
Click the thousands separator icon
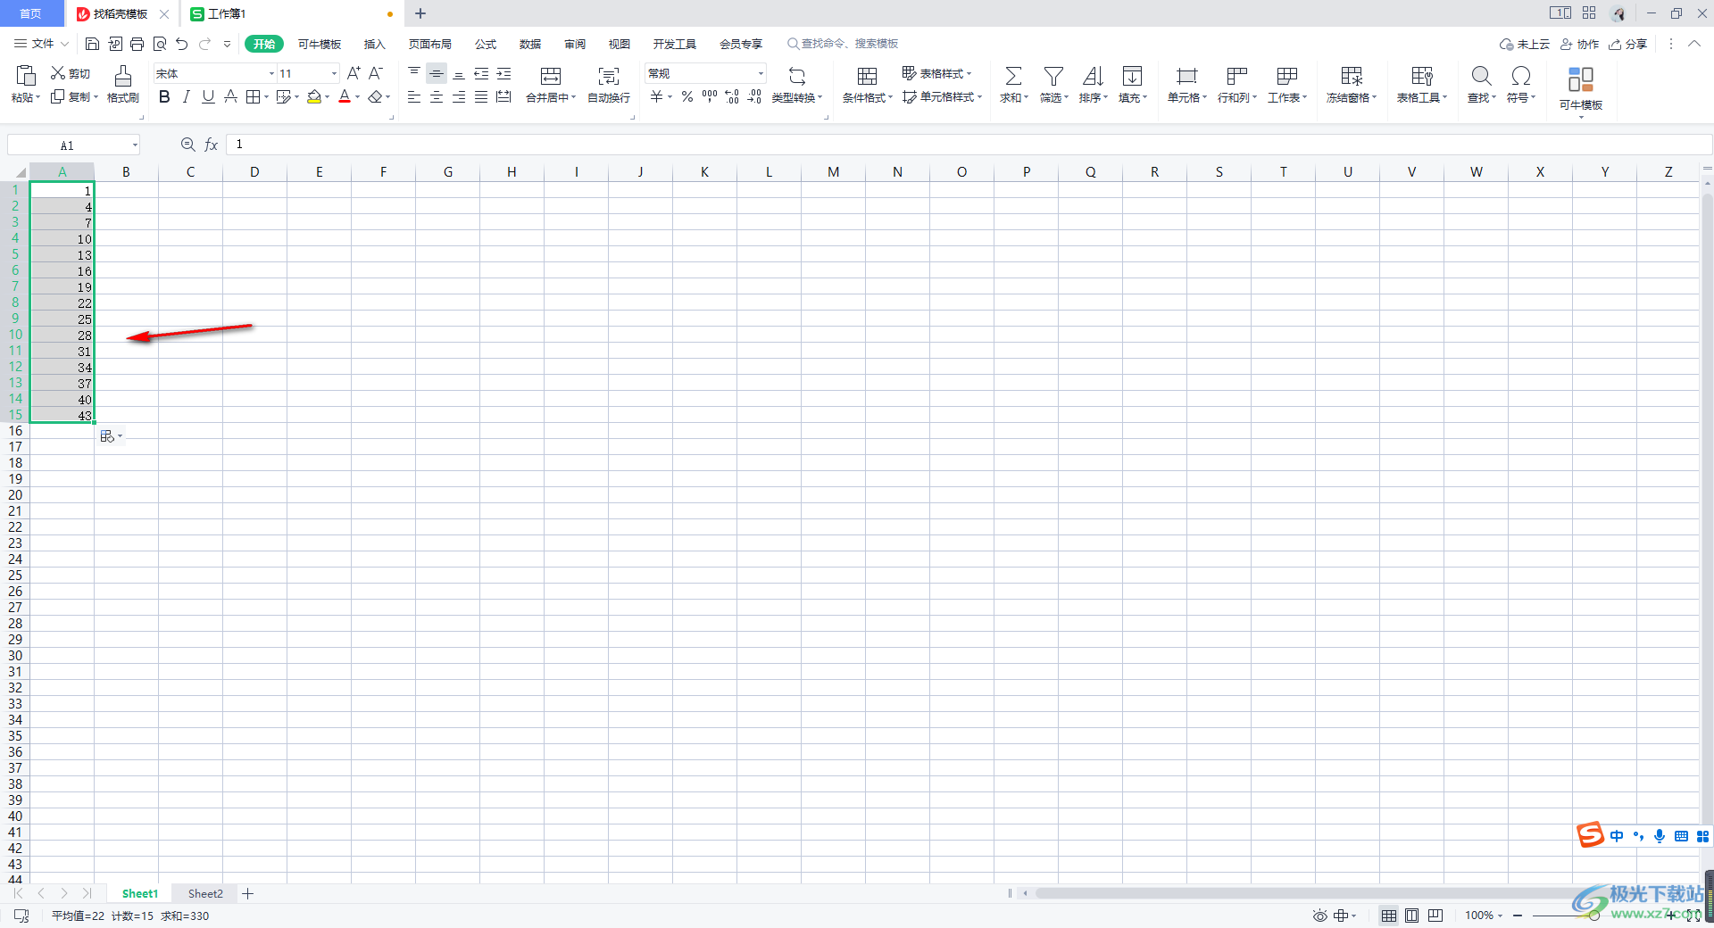click(x=710, y=96)
